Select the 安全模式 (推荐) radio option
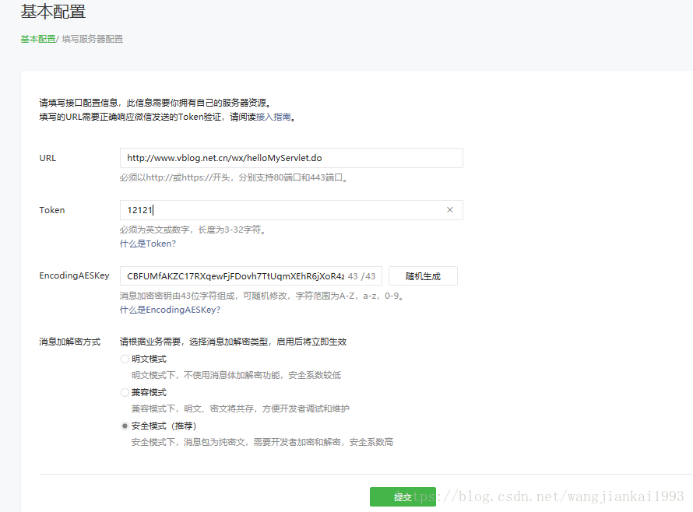 coord(125,426)
